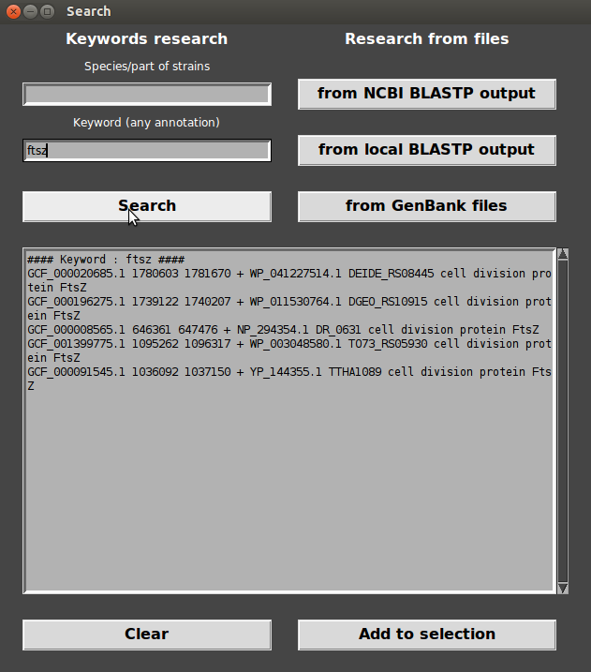Focus the Species/part of strains field
The width and height of the screenshot is (591, 672).
(147, 95)
